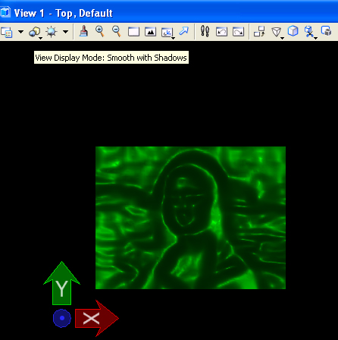Expand the arrow beside the brightness icon
This screenshot has height=340, width=338.
(66, 32)
